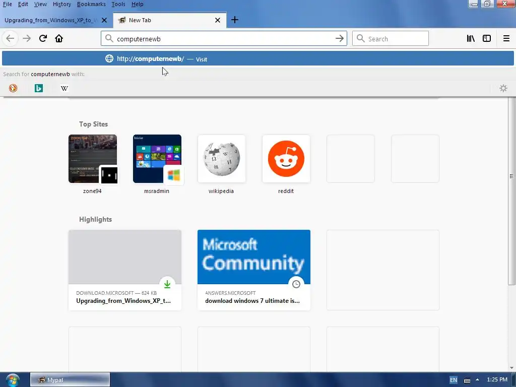The image size is (516, 387).
Task: Open the History menu
Action: (x=62, y=4)
